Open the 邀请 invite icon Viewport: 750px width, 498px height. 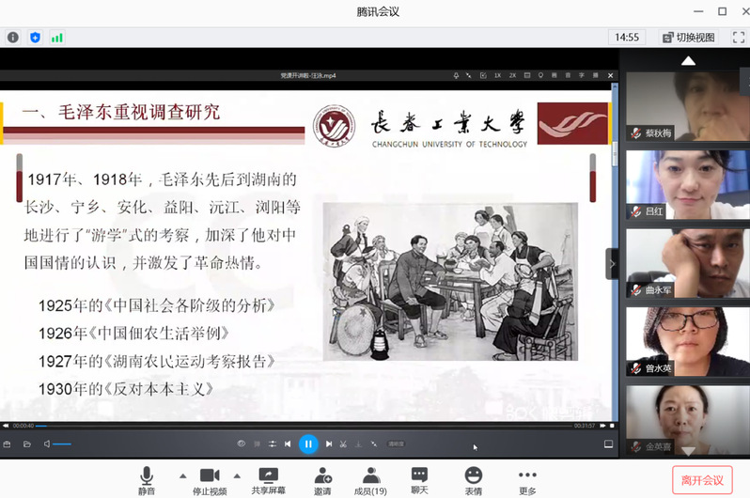pyautogui.click(x=322, y=479)
